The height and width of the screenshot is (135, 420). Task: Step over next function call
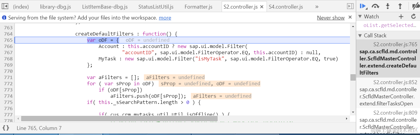click(x=375, y=6)
